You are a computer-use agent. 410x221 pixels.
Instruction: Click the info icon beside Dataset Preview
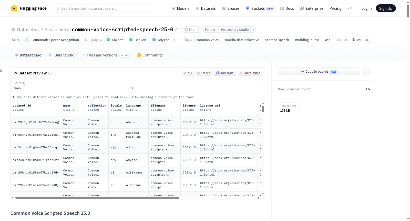click(50, 73)
